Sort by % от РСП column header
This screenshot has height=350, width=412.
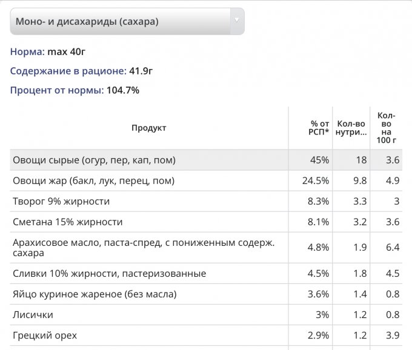tap(318, 128)
